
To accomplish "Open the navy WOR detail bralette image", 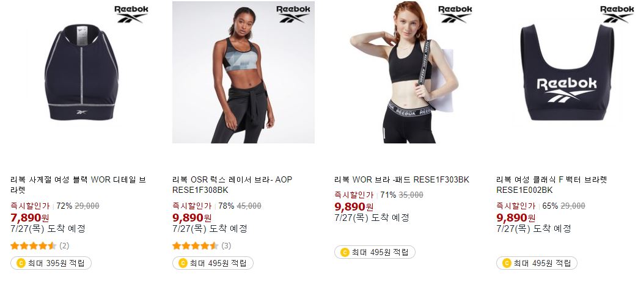I will [x=81, y=73].
